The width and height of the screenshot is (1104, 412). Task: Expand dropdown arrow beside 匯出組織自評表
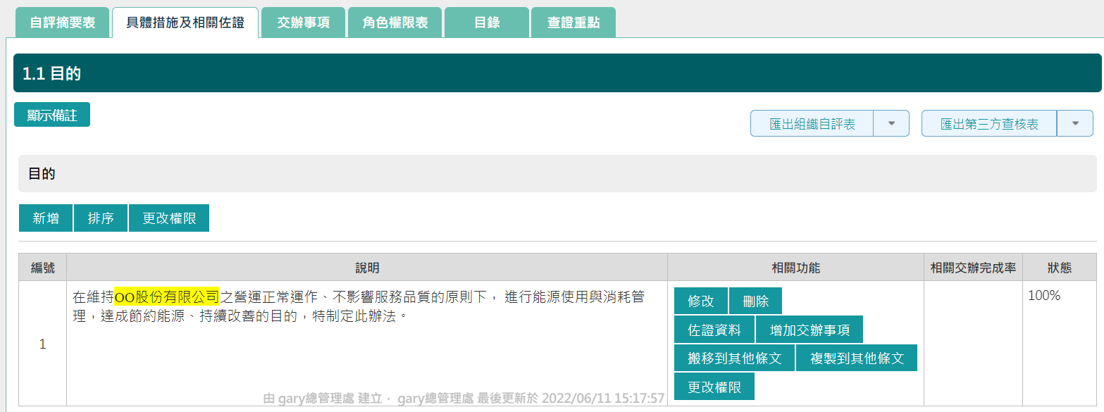click(x=891, y=124)
